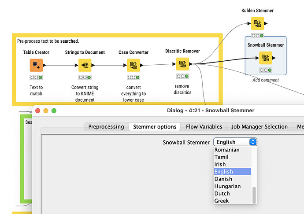Click the Snowball Stemmer node title
The image size is (304, 214).
(266, 45)
